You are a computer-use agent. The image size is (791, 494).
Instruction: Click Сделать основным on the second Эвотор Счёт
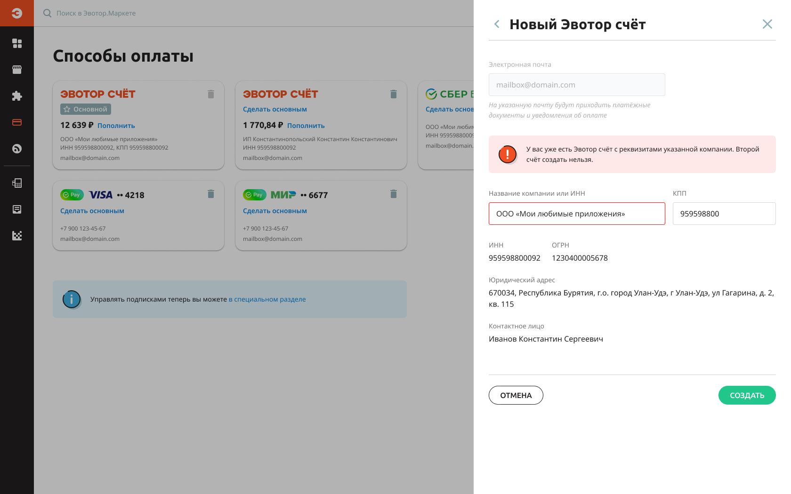pyautogui.click(x=275, y=109)
